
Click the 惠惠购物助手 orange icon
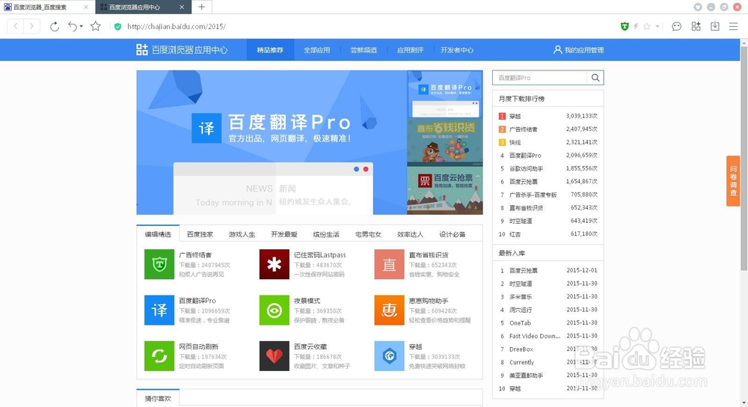389,310
